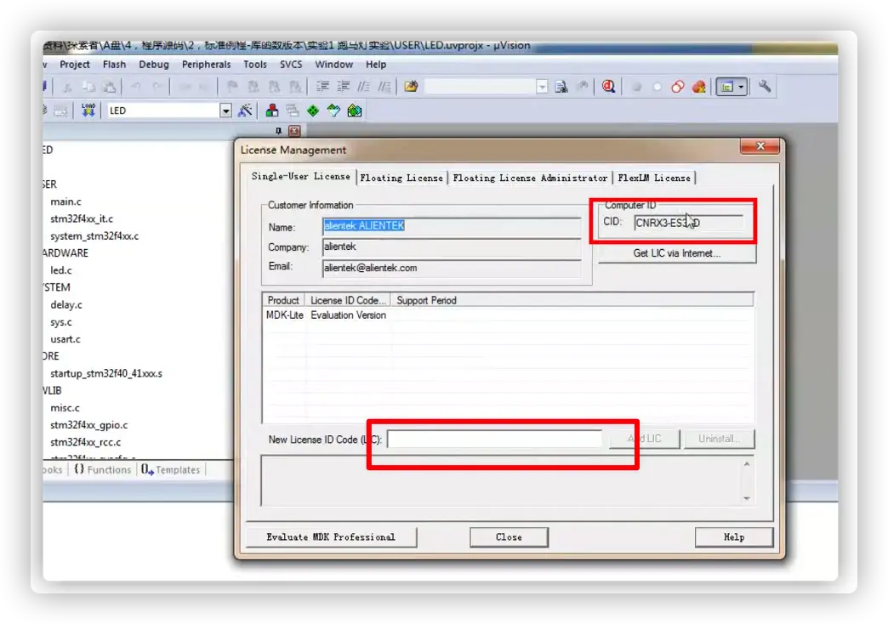The image size is (888, 624).
Task: Click the CID computer ID field
Action: (x=688, y=223)
